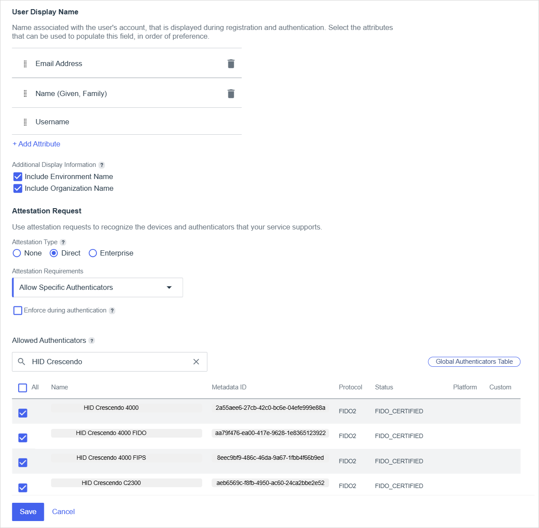Clear the HID Crescendo search text
The image size is (539, 528).
tap(196, 362)
